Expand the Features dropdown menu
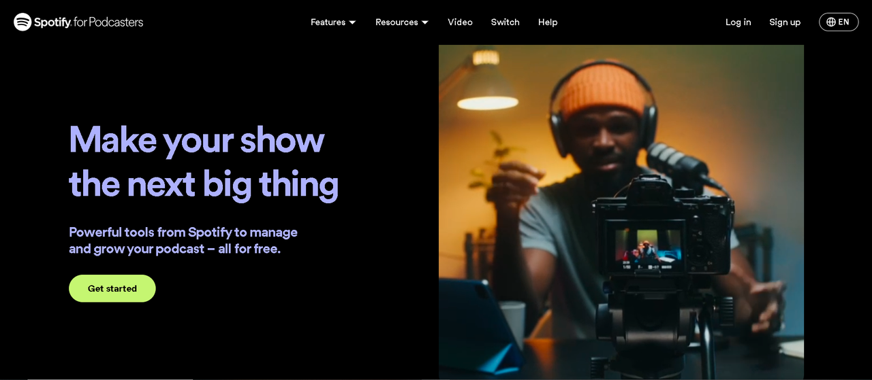The height and width of the screenshot is (380, 872). pyautogui.click(x=333, y=22)
